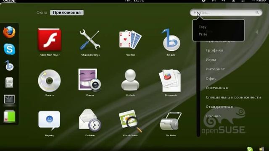
Task: Show the Офис category applications
Action: click(211, 78)
